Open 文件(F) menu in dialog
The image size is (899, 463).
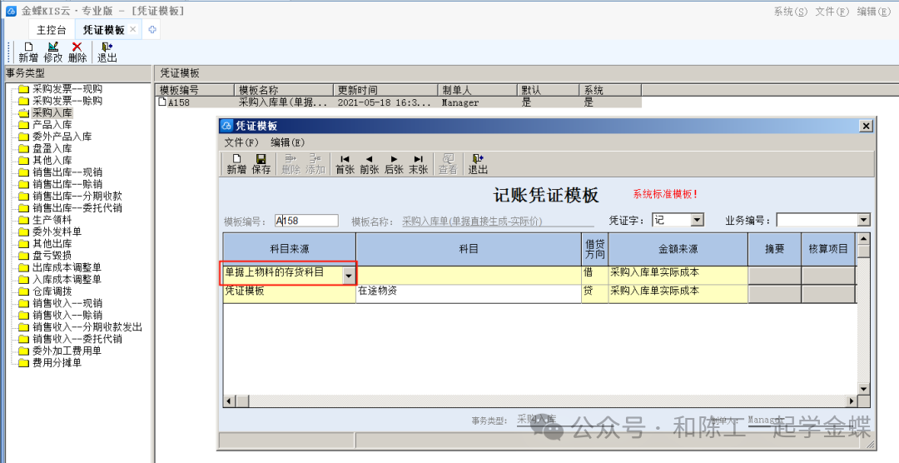pyautogui.click(x=241, y=142)
